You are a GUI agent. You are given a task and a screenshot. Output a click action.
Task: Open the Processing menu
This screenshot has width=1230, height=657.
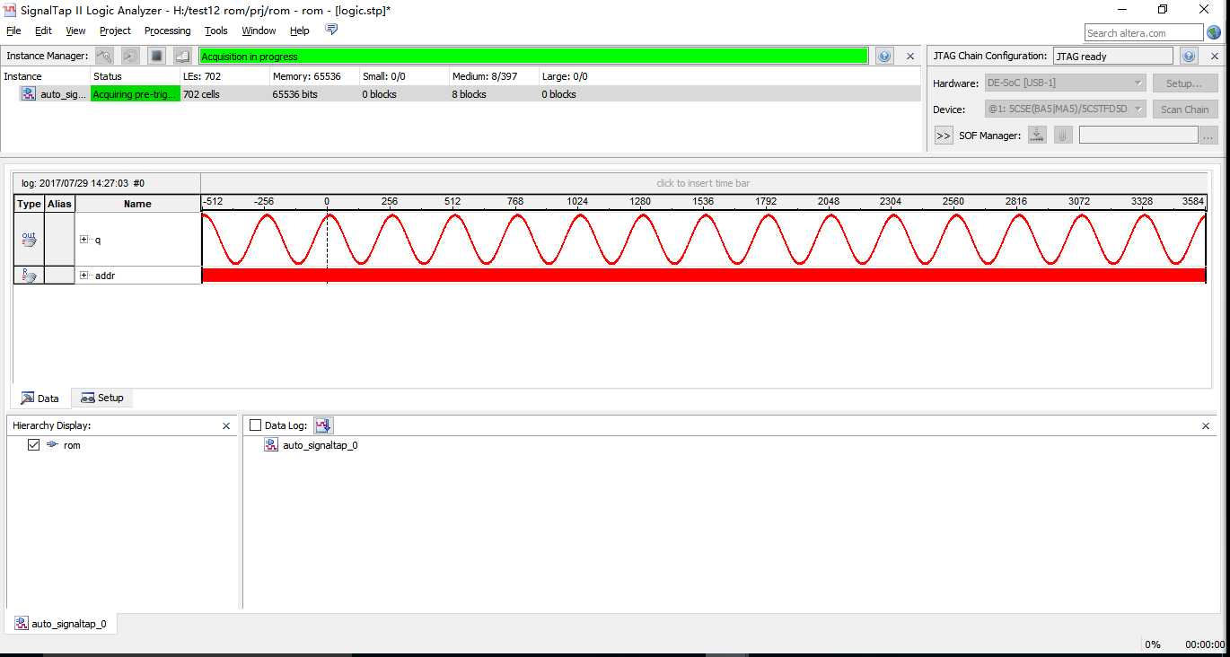167,31
